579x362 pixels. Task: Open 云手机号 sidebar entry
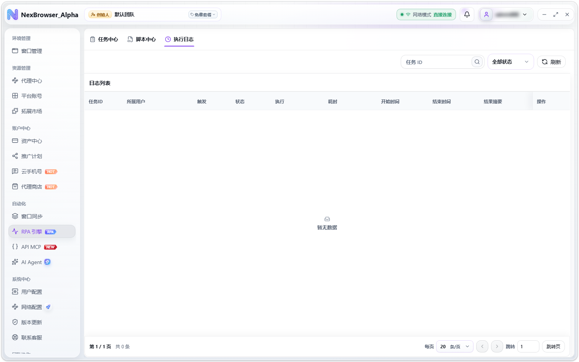42,171
